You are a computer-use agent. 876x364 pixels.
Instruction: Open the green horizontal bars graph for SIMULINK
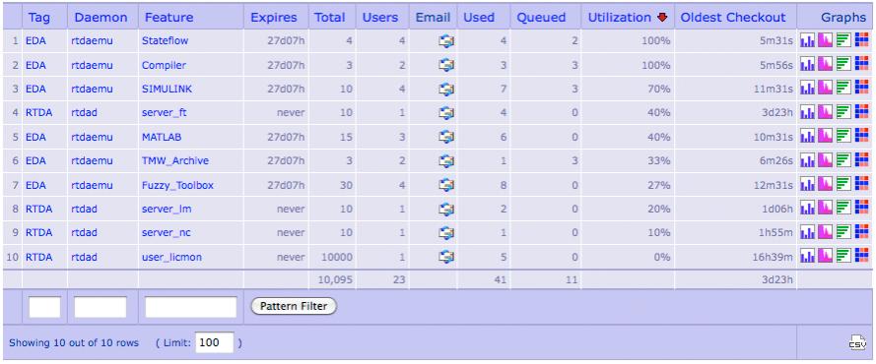click(x=843, y=89)
